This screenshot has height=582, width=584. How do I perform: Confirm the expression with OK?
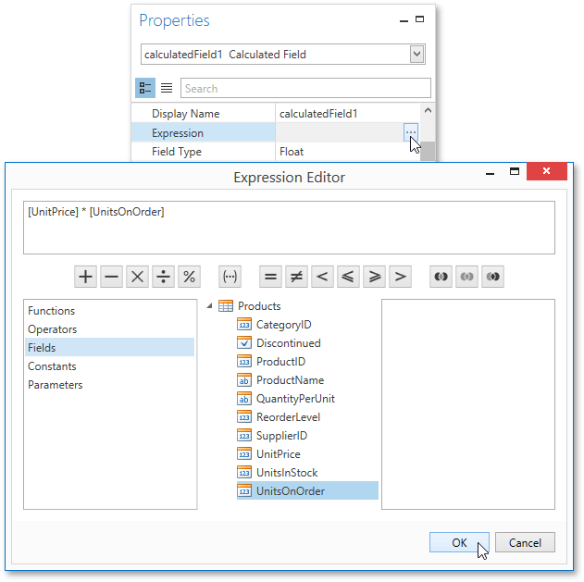pos(459,542)
